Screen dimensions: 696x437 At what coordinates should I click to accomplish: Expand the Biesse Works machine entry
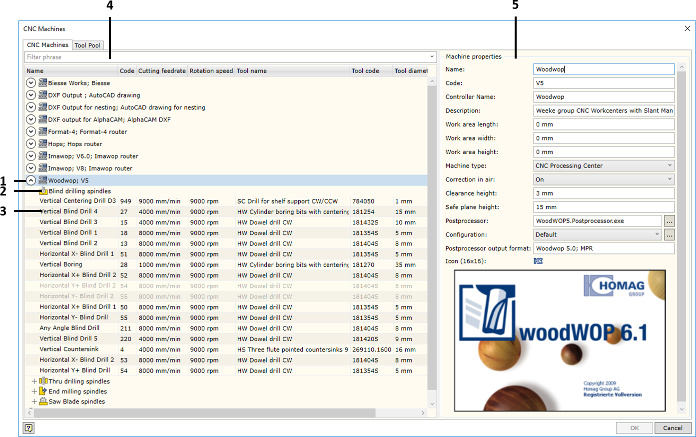31,82
